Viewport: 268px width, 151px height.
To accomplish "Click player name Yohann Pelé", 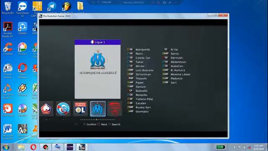I will (144, 99).
